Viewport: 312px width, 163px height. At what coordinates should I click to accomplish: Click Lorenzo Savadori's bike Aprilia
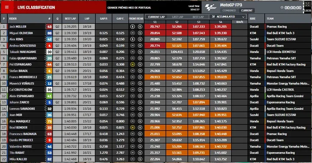click(x=254, y=109)
